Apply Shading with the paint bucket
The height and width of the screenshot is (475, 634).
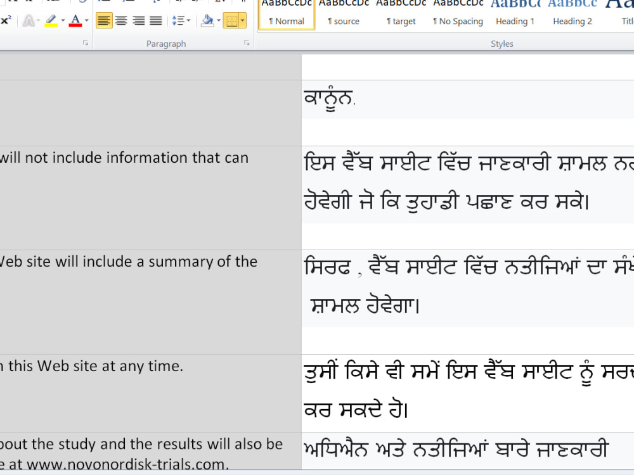click(207, 20)
